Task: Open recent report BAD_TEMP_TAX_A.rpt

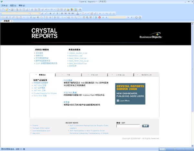Action: coord(79,61)
